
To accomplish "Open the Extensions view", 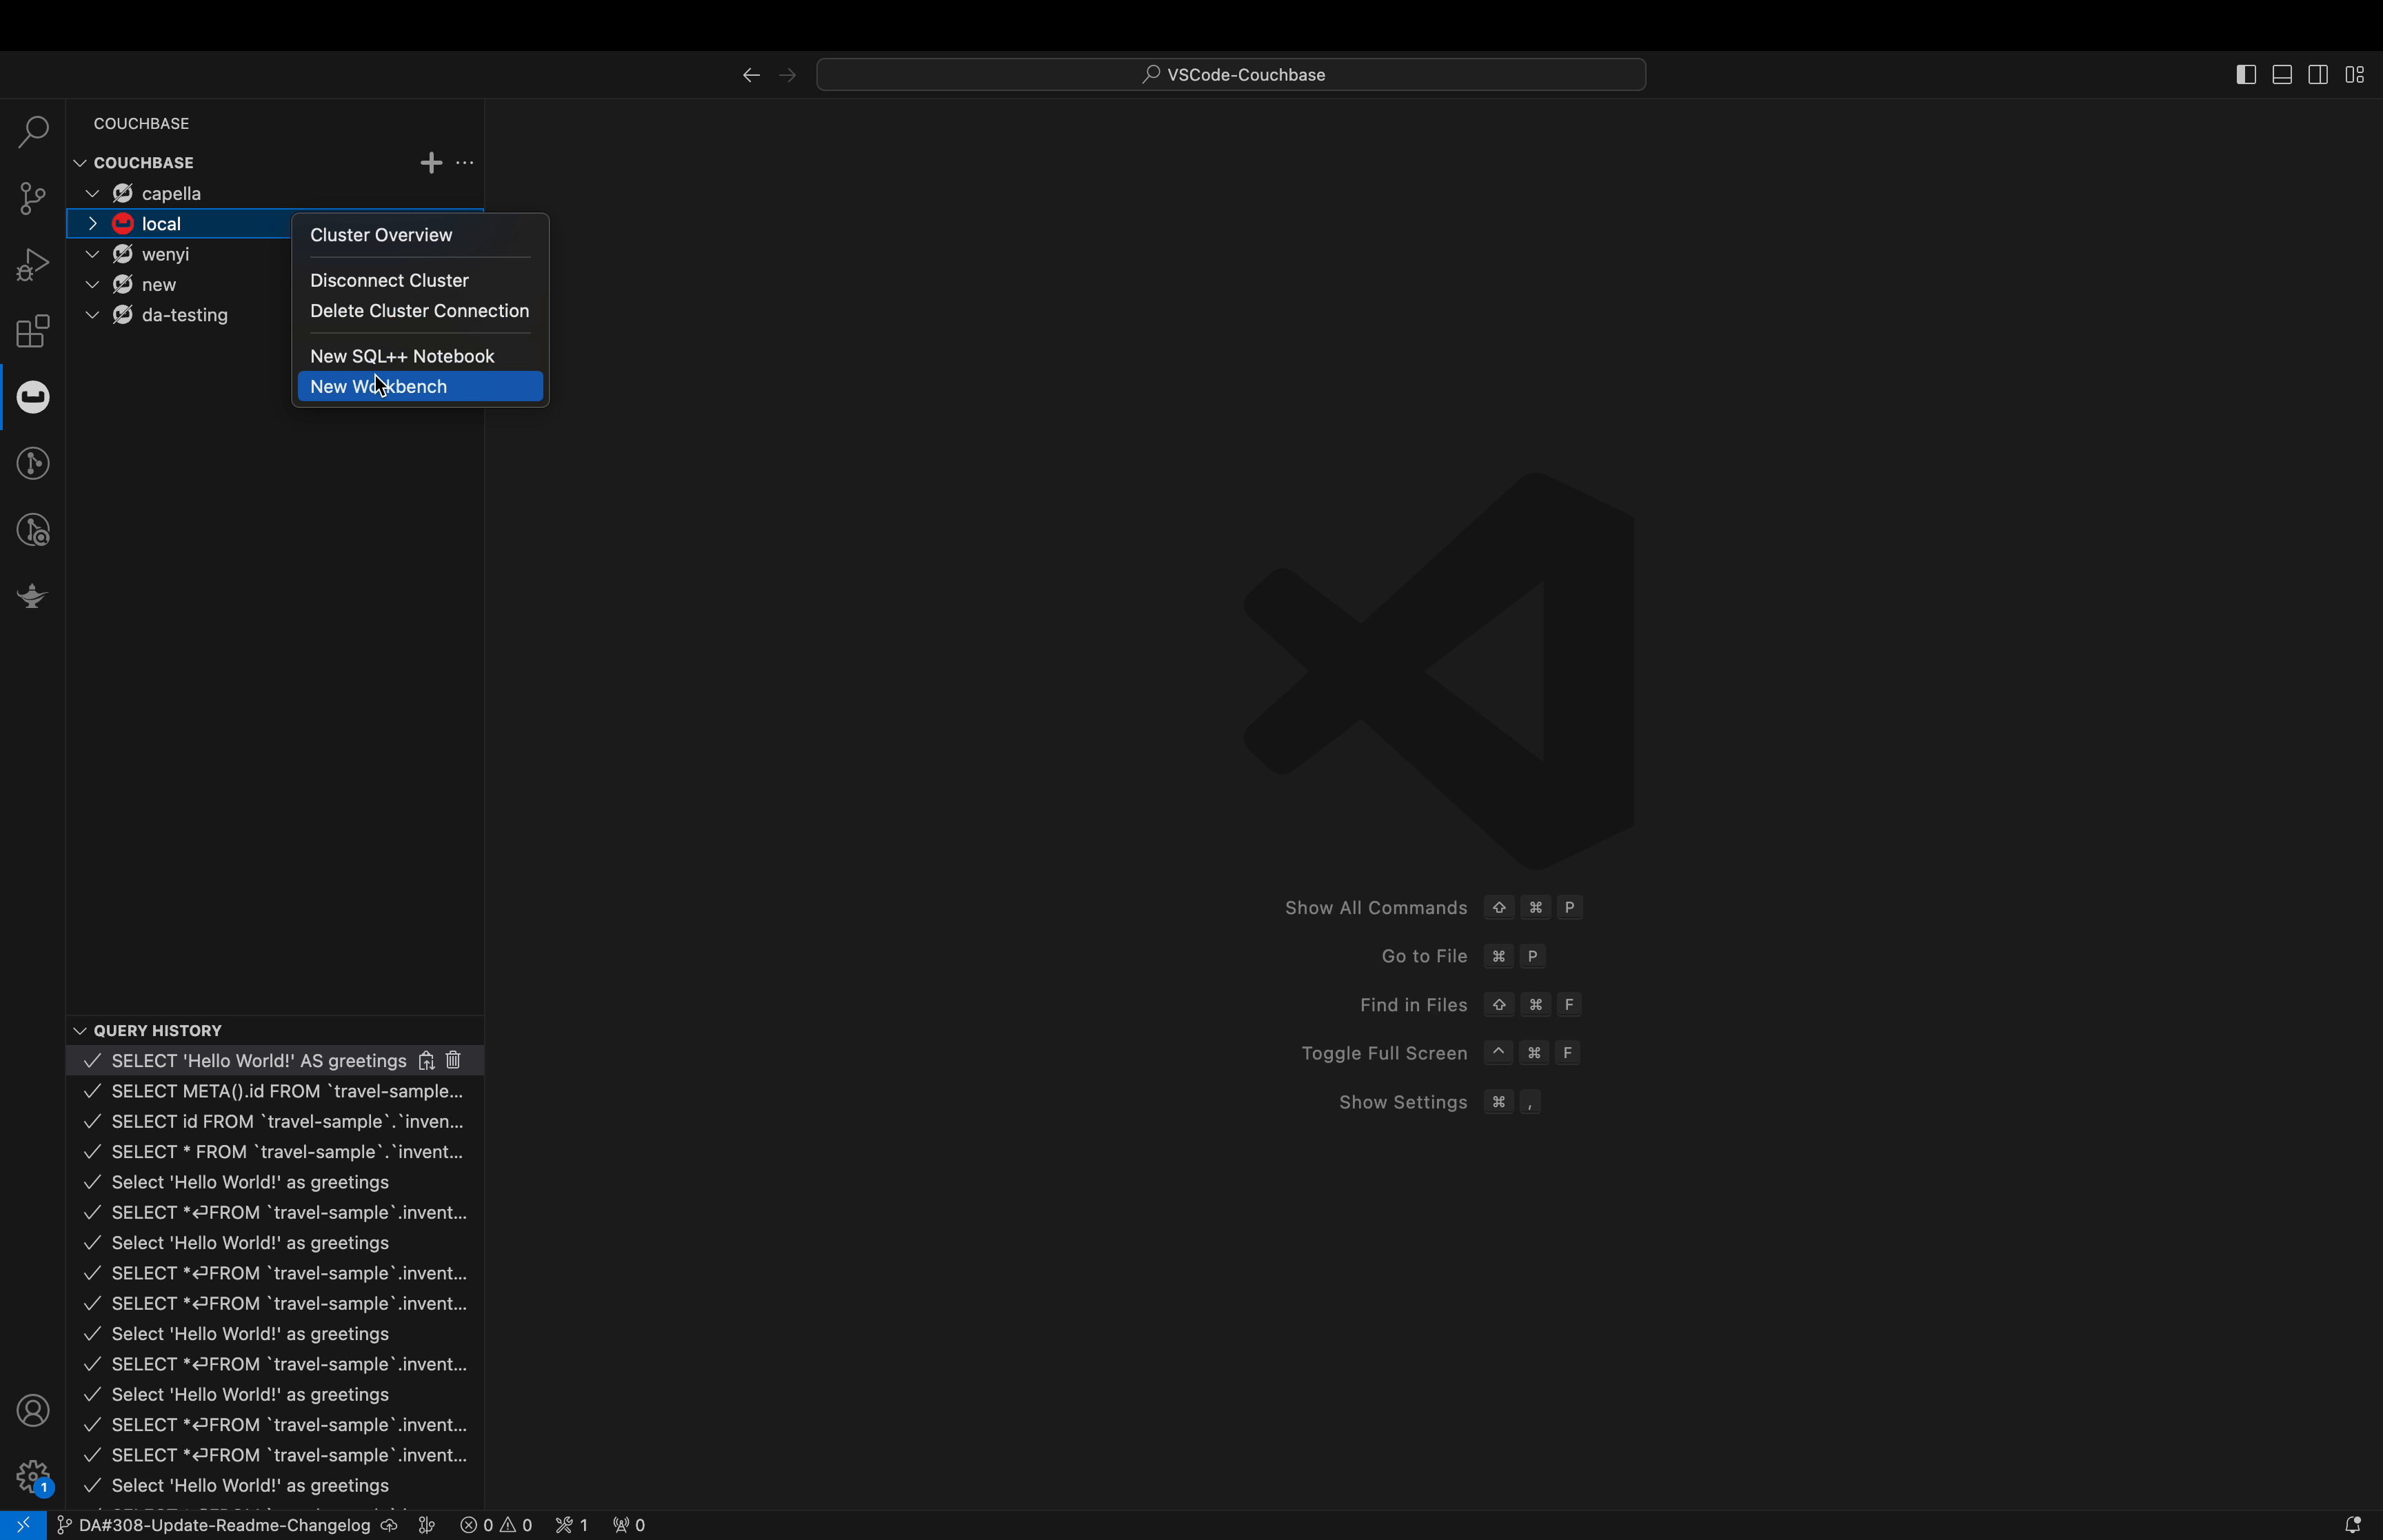I will (x=33, y=331).
